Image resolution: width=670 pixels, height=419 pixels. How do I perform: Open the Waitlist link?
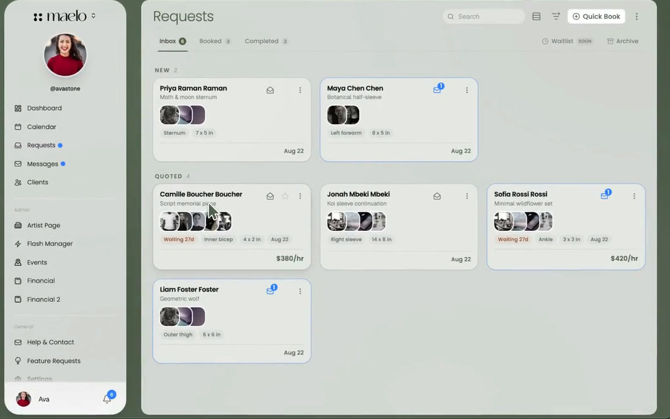(567, 41)
